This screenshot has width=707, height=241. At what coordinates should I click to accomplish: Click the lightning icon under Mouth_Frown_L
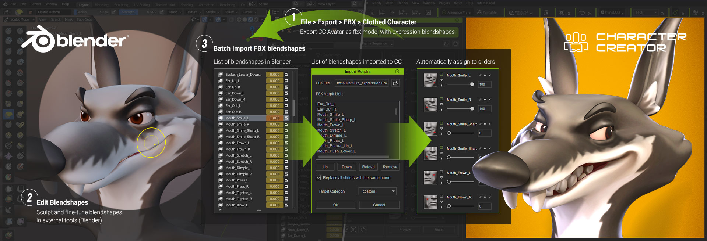click(441, 183)
